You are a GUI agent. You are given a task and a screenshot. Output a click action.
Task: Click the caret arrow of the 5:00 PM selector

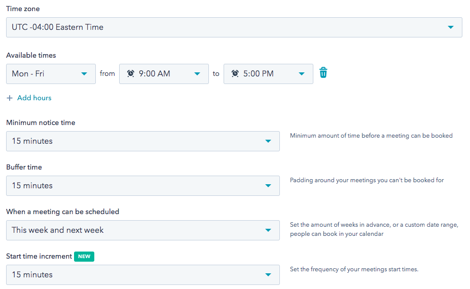302,74
